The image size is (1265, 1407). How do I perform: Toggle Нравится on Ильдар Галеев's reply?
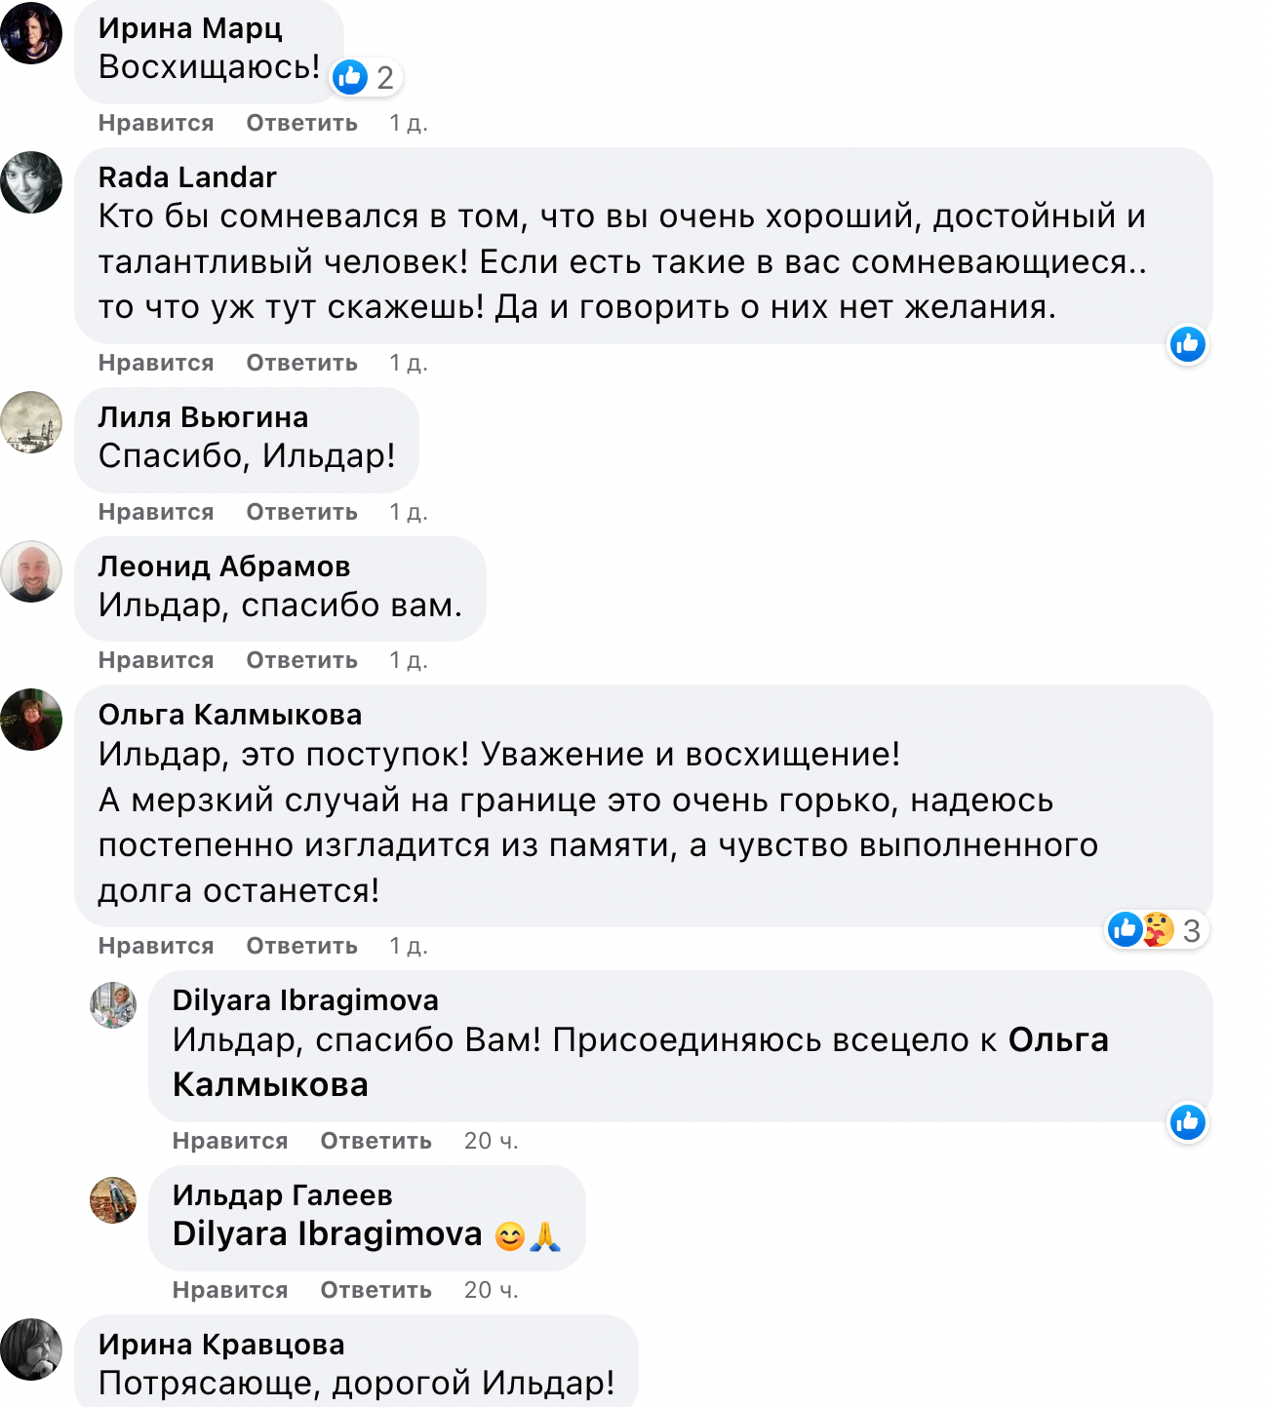(x=230, y=1290)
